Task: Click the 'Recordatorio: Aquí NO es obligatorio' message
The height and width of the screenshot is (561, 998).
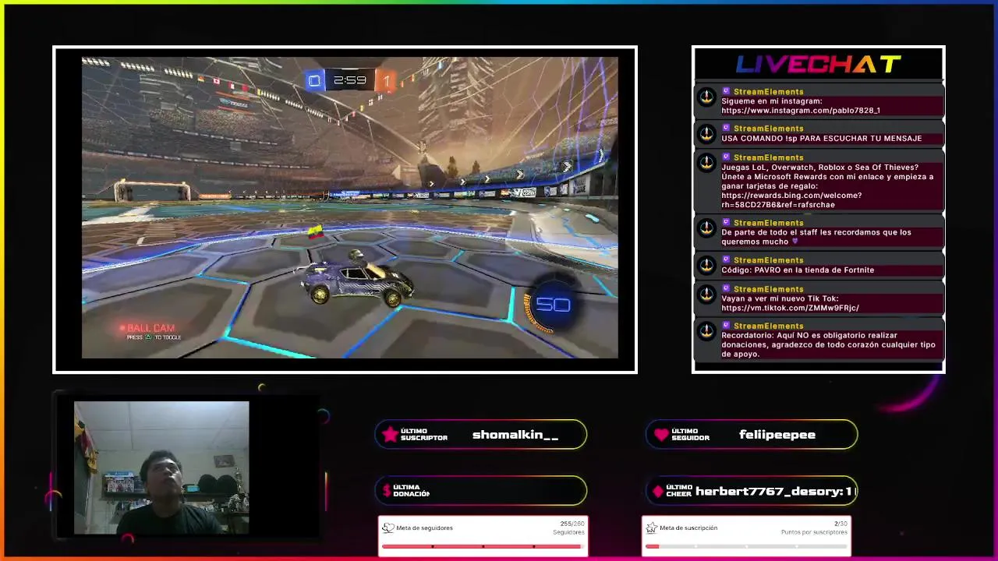Action: (x=828, y=344)
